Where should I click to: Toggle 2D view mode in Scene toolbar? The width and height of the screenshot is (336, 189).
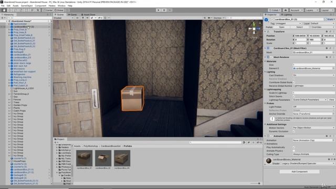(x=77, y=18)
